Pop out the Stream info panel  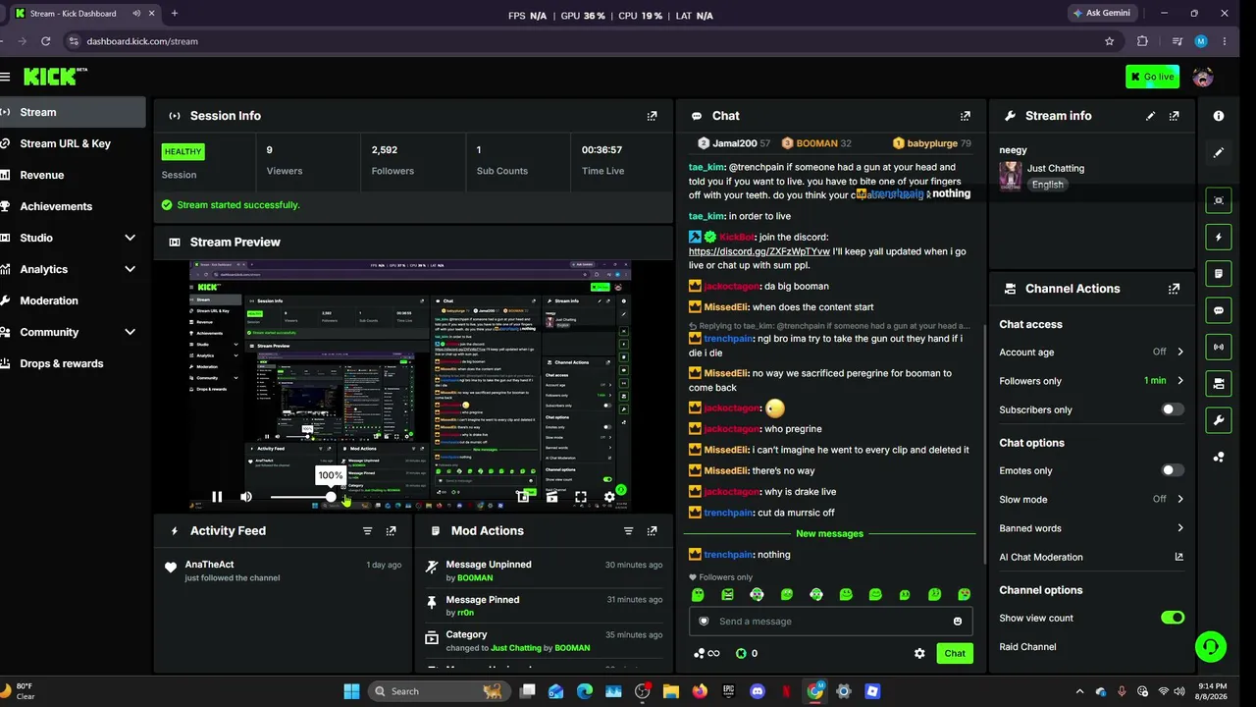pyautogui.click(x=1175, y=116)
